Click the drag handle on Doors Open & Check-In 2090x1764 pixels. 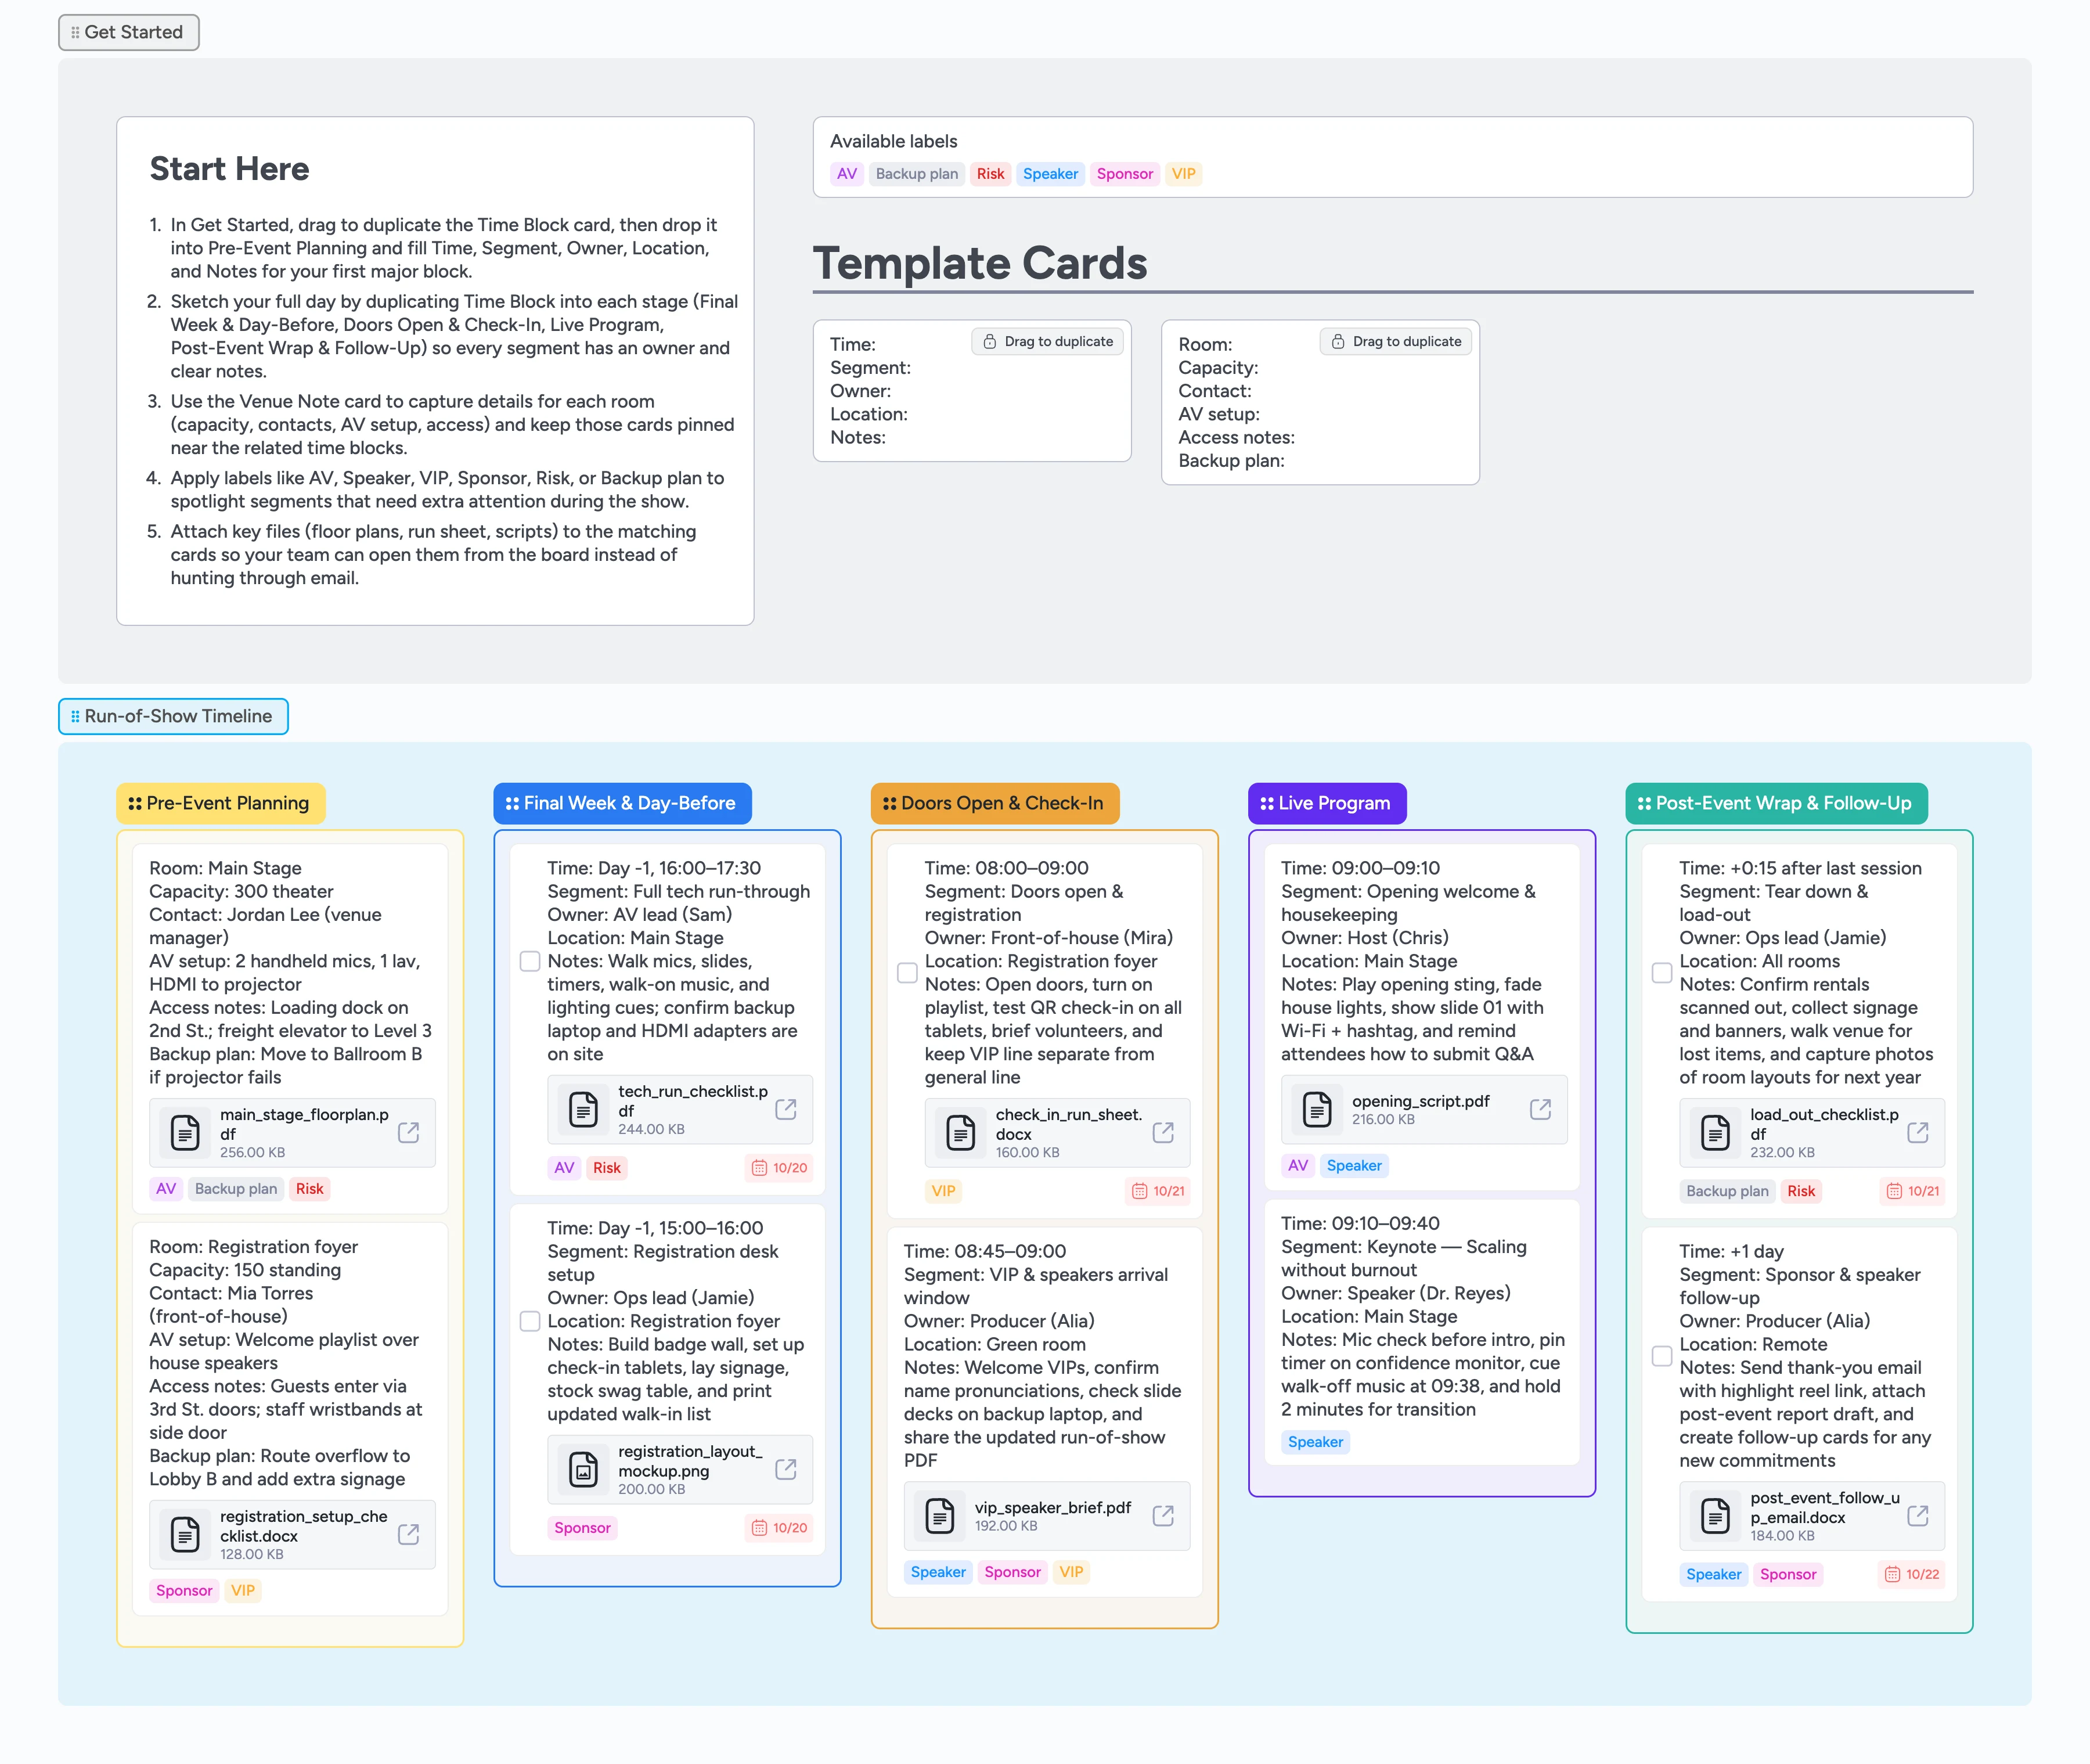click(x=889, y=803)
